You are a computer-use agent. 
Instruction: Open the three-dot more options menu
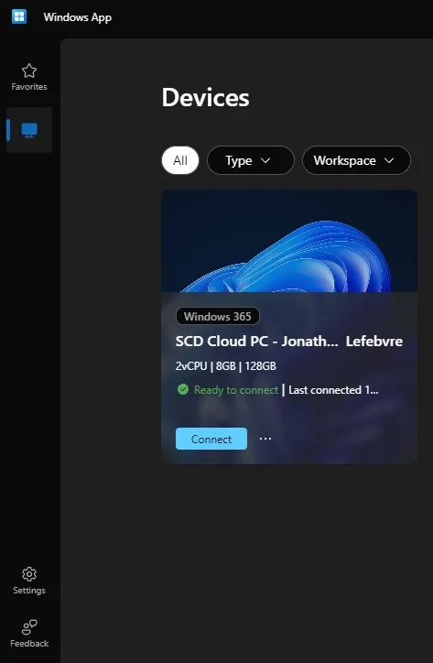265,439
